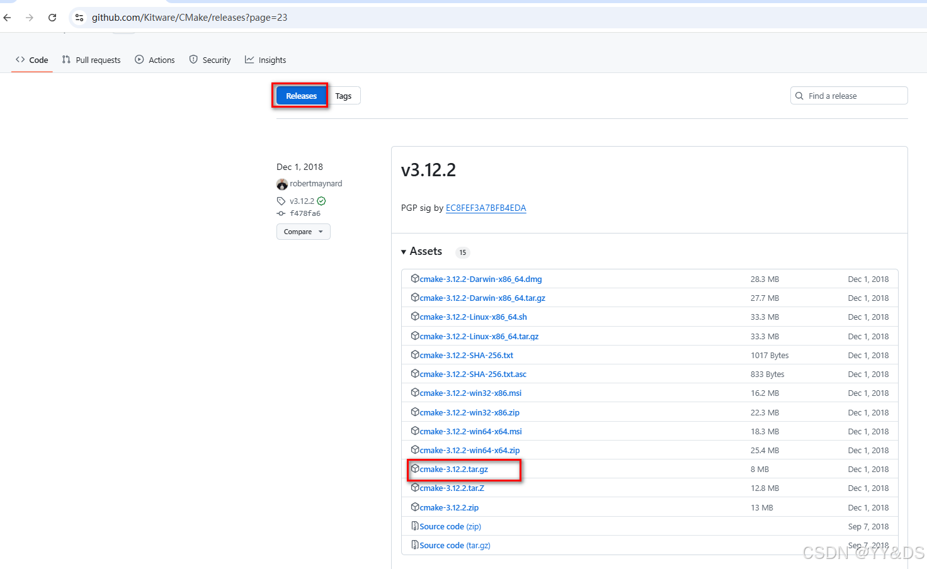Image resolution: width=927 pixels, height=569 pixels.
Task: Download cmake-3.12.2-win32-x86.msi
Action: [470, 393]
